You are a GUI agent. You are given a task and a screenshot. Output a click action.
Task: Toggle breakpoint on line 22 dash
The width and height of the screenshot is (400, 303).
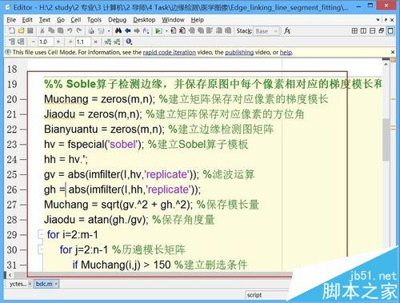coord(23,130)
